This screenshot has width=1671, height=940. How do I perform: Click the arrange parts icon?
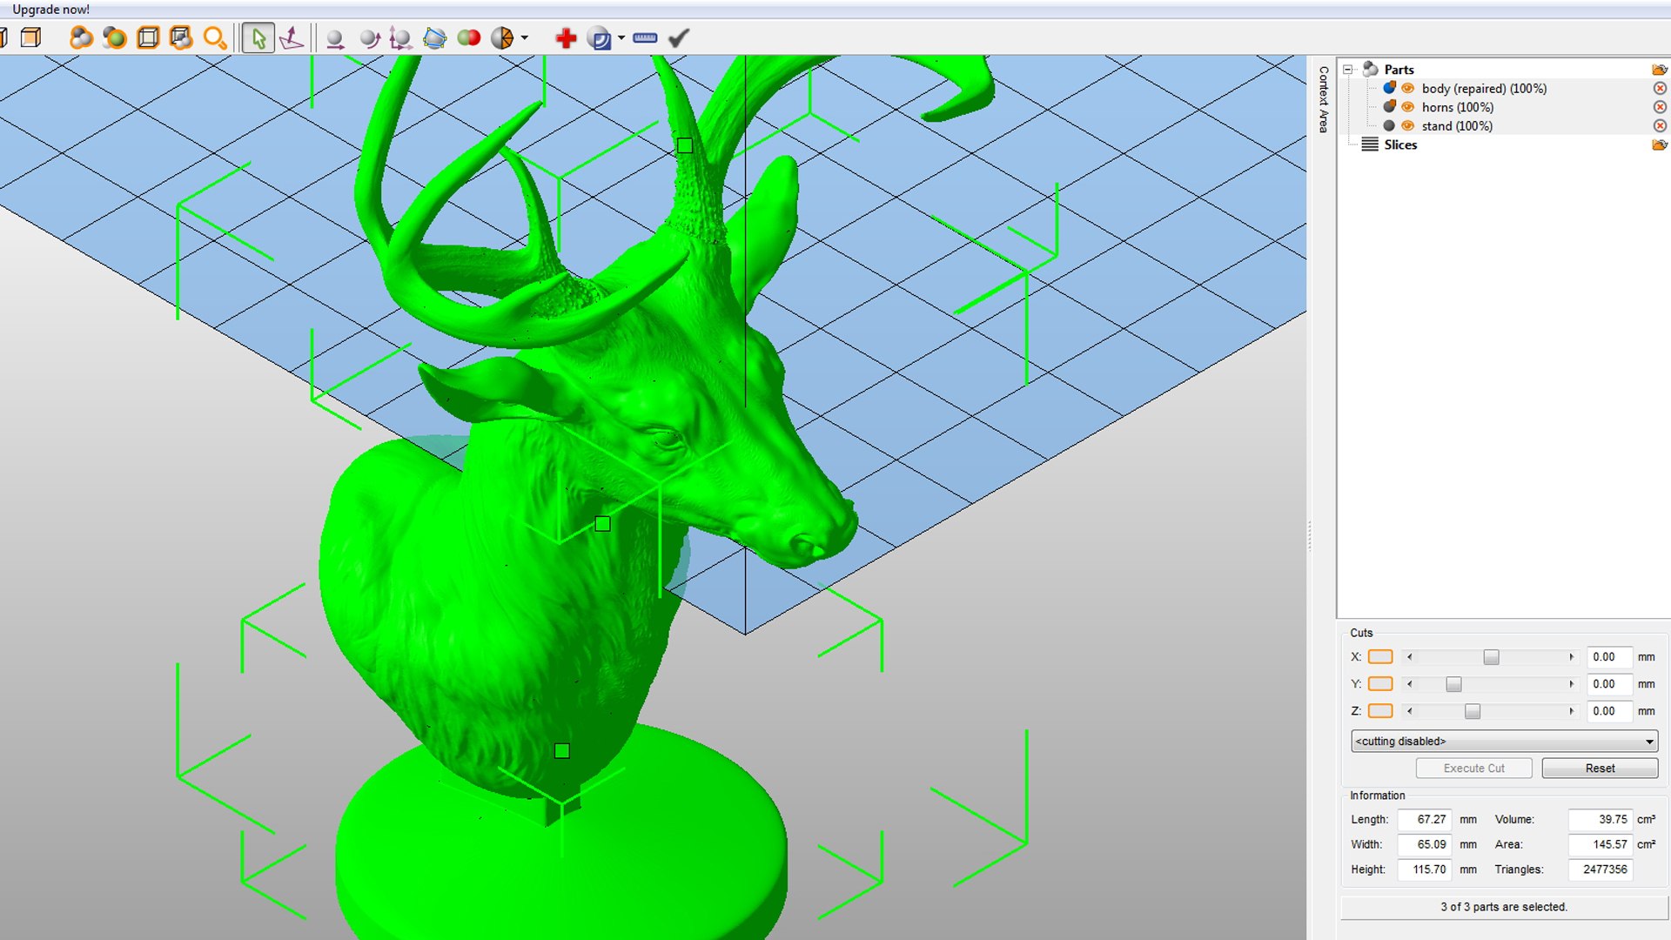pyautogui.click(x=434, y=38)
